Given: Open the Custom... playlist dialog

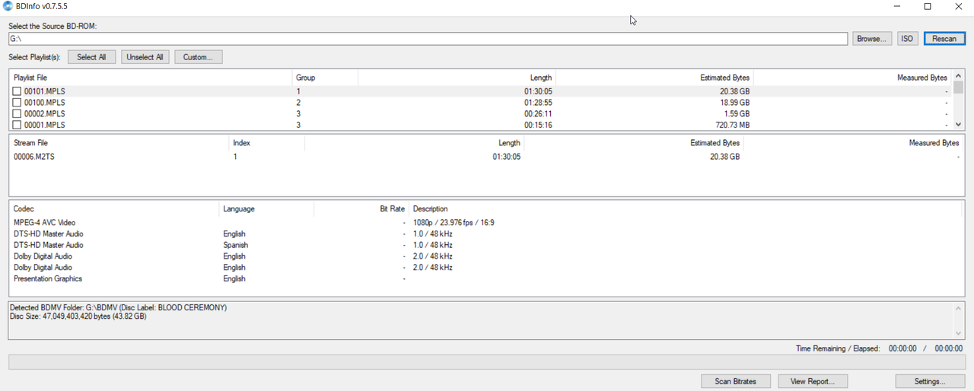Looking at the screenshot, I should (x=198, y=57).
